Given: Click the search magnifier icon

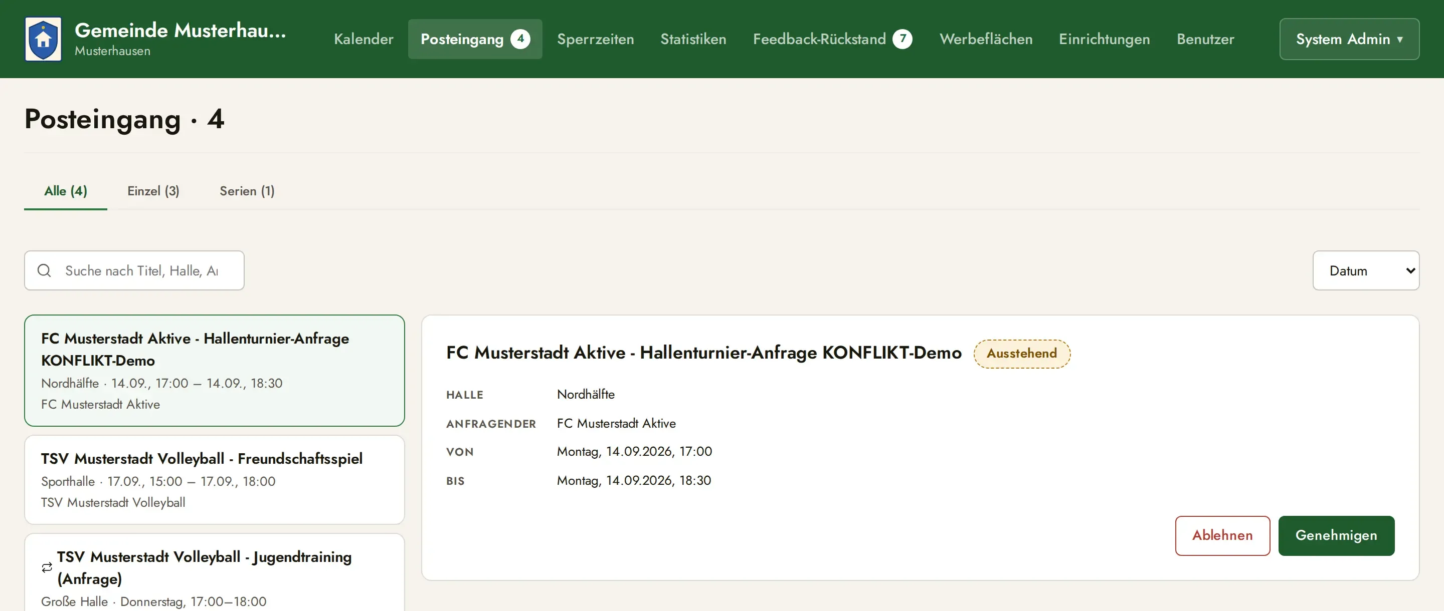Looking at the screenshot, I should [44, 270].
